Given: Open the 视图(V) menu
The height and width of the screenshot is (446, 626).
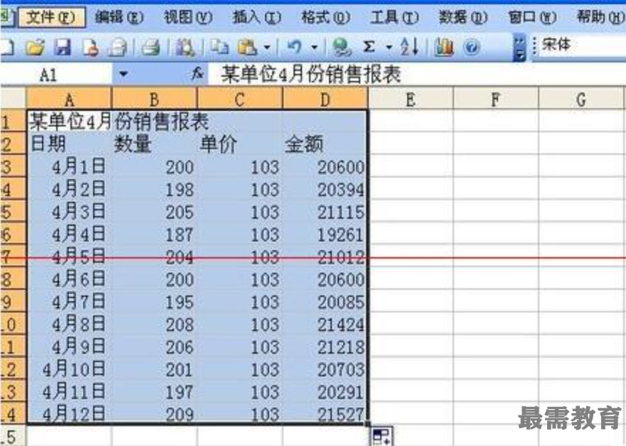Looking at the screenshot, I should click(x=188, y=17).
